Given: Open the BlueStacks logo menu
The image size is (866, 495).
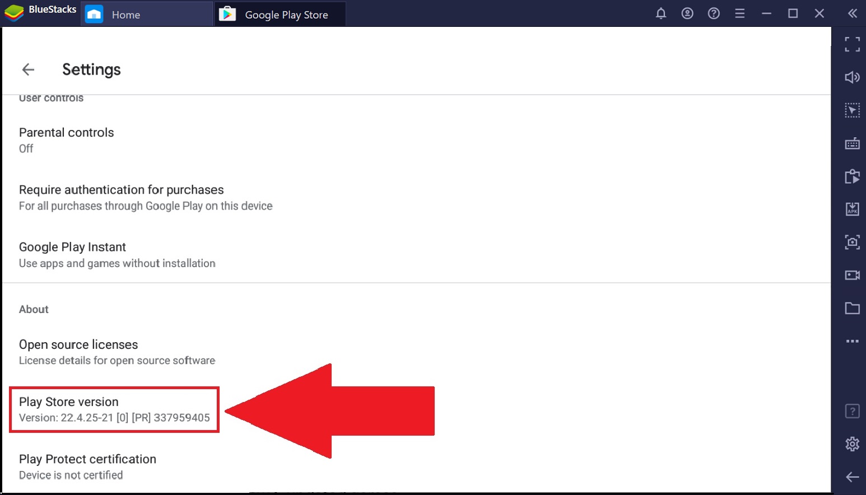Looking at the screenshot, I should point(14,12).
